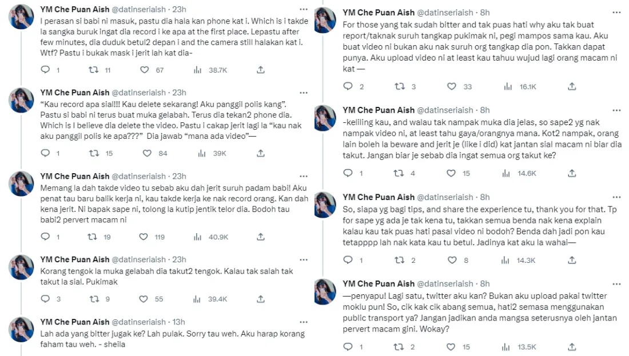Open replies on the 16.1K views tweet
This screenshot has width=629, height=356.
point(348,86)
